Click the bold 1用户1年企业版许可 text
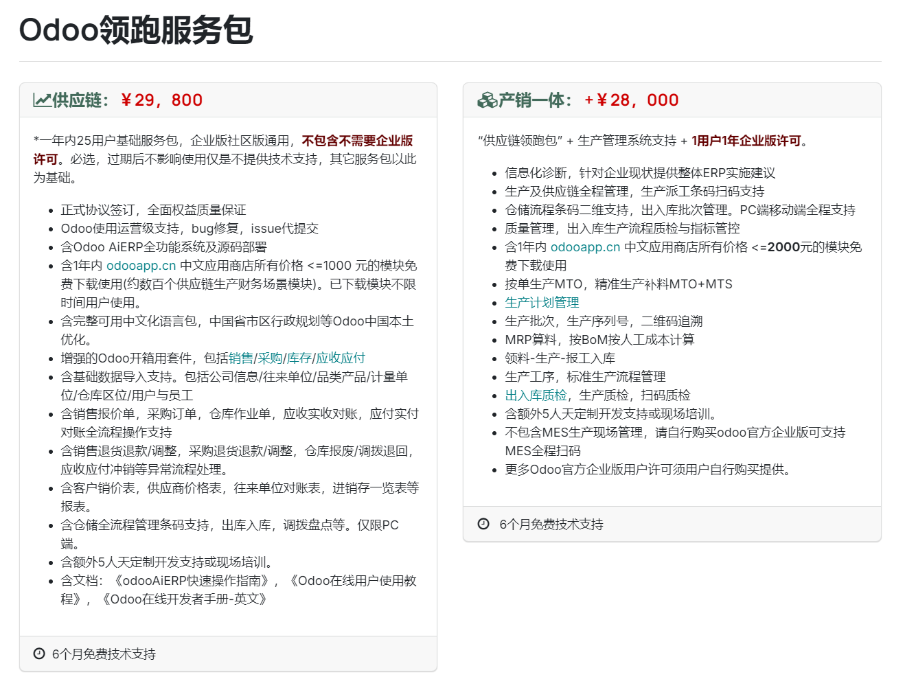Viewport: 905px width, 690px height. [x=746, y=141]
